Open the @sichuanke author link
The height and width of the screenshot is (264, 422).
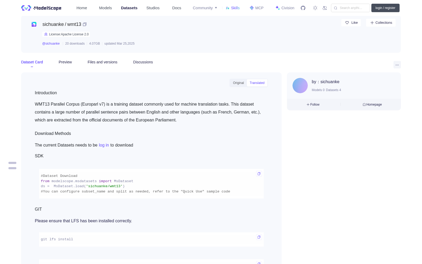tap(51, 44)
